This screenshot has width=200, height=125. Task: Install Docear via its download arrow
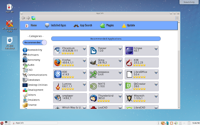click(120, 49)
